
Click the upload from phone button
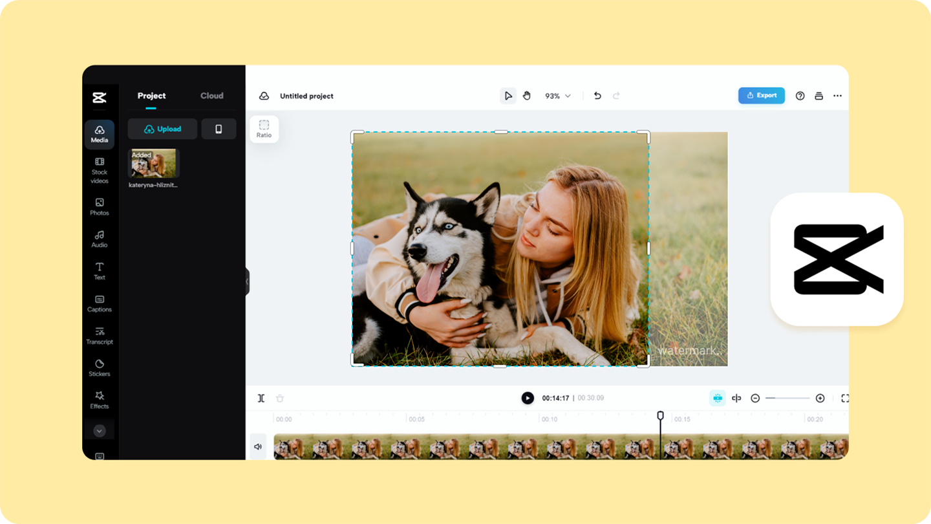(219, 129)
